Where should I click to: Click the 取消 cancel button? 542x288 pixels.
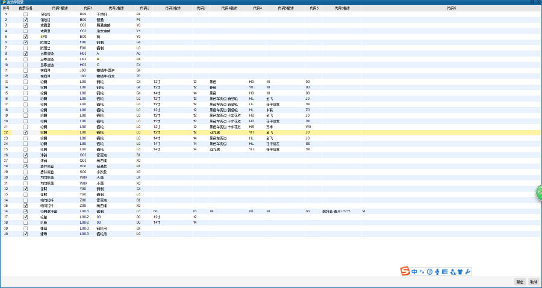pyautogui.click(x=534, y=282)
